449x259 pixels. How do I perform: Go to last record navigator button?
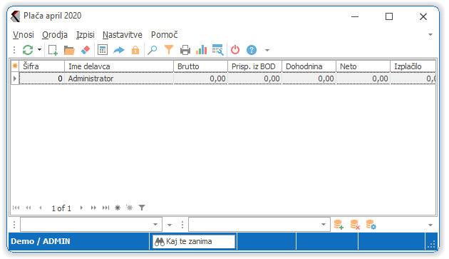(105, 208)
